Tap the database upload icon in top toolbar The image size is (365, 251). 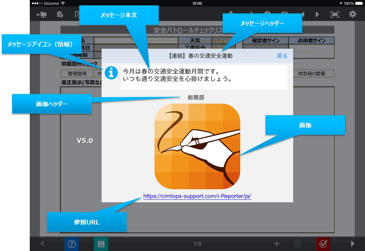point(60,14)
